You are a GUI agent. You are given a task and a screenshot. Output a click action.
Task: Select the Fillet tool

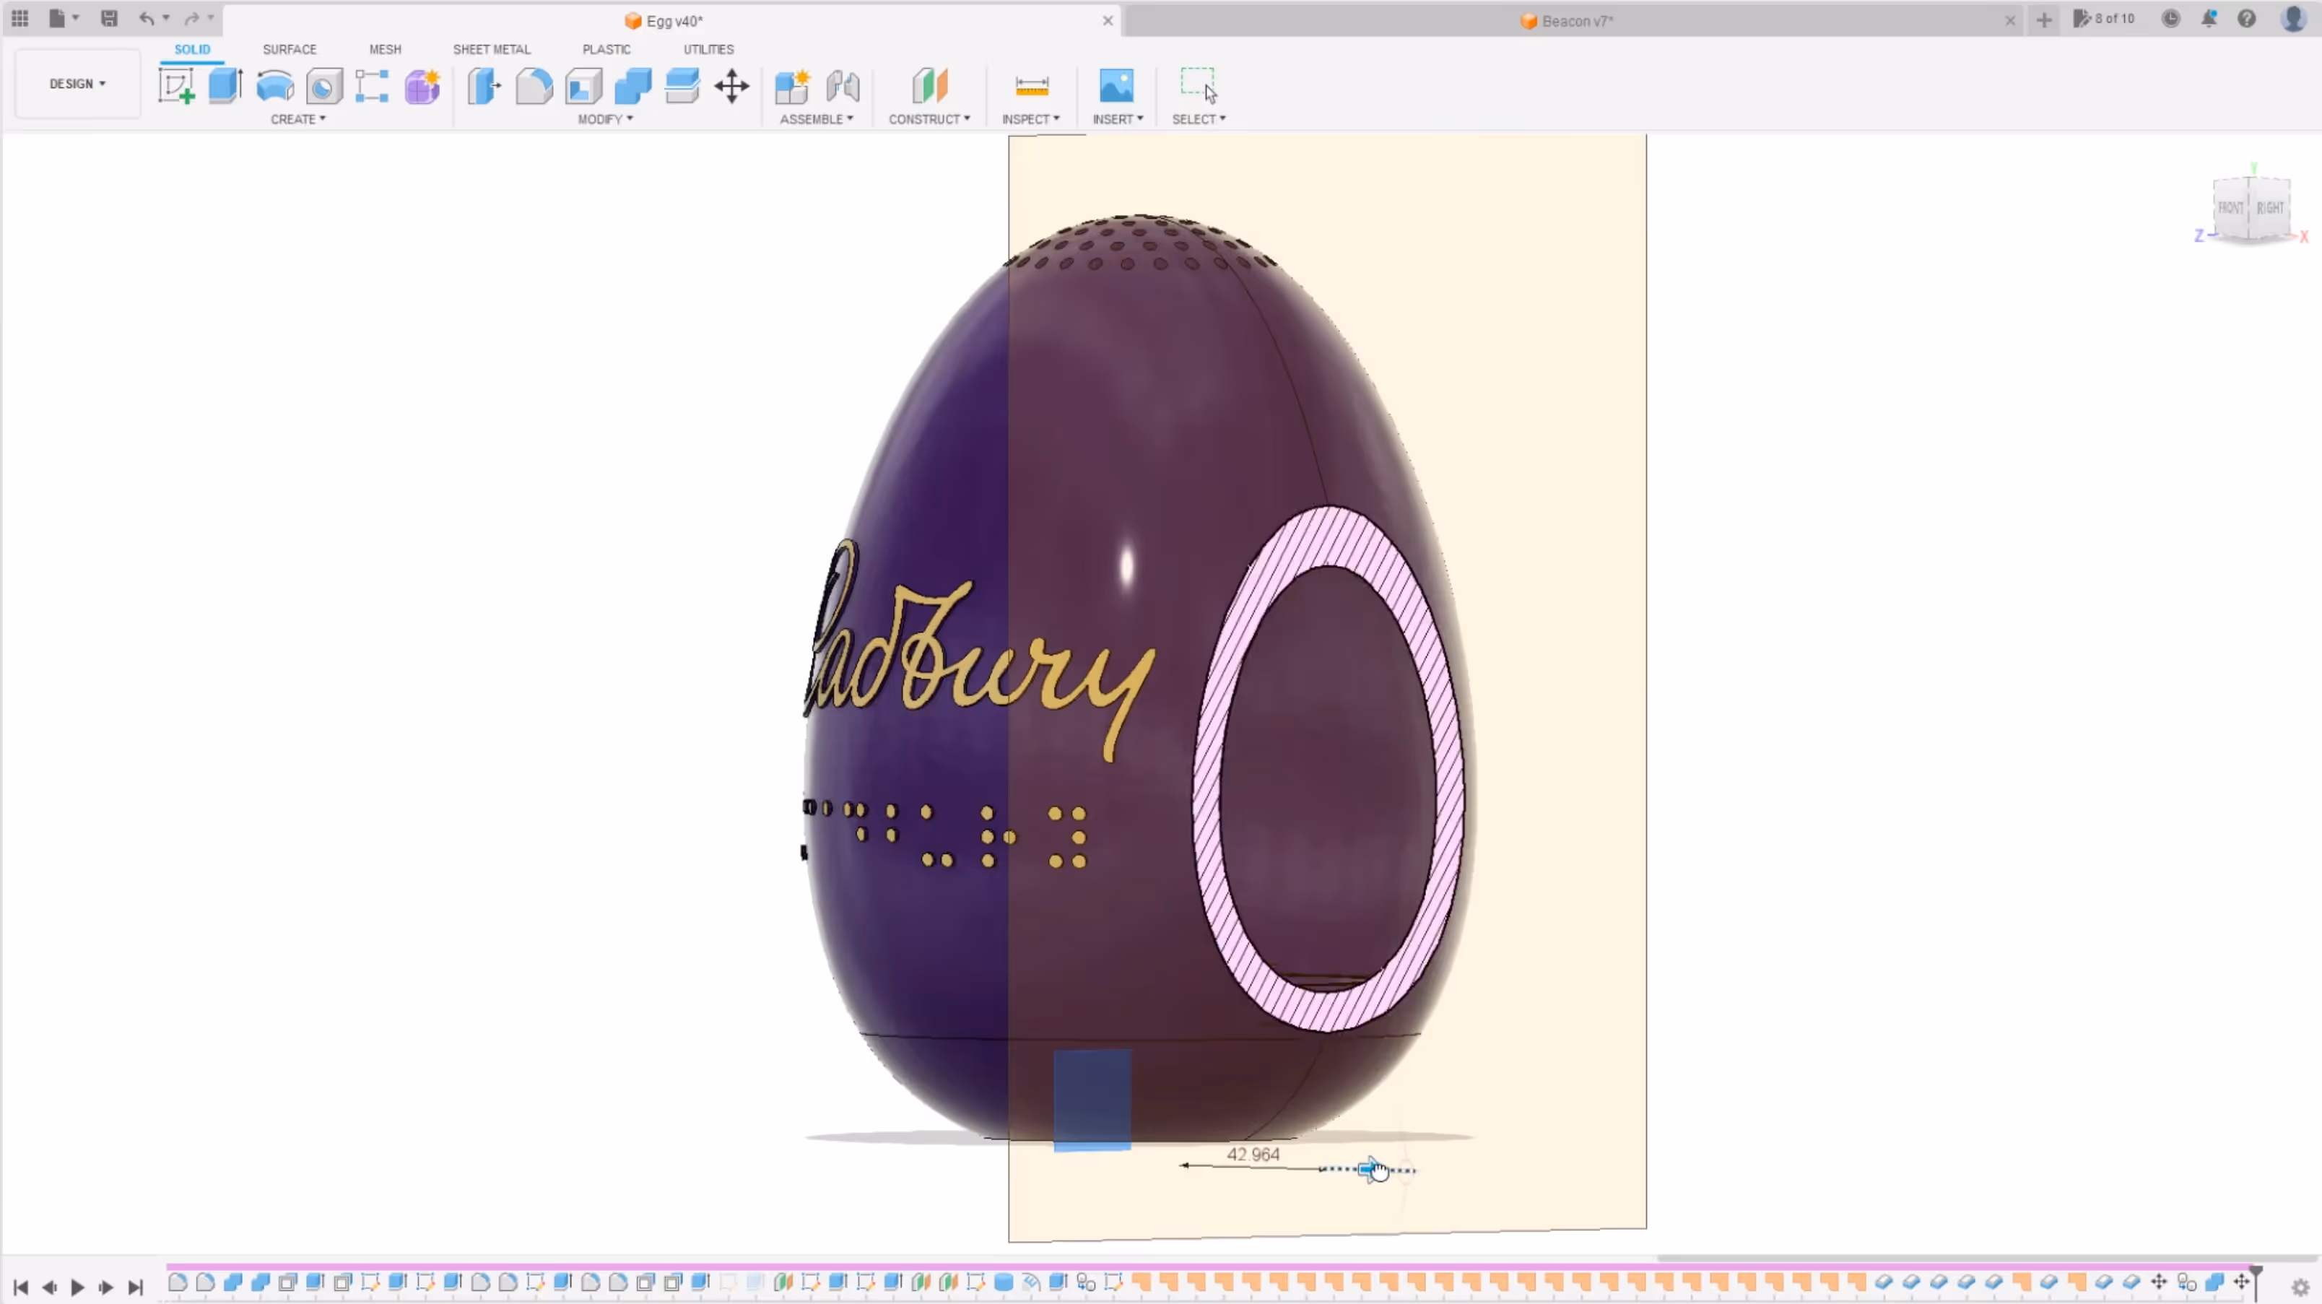pyautogui.click(x=534, y=87)
